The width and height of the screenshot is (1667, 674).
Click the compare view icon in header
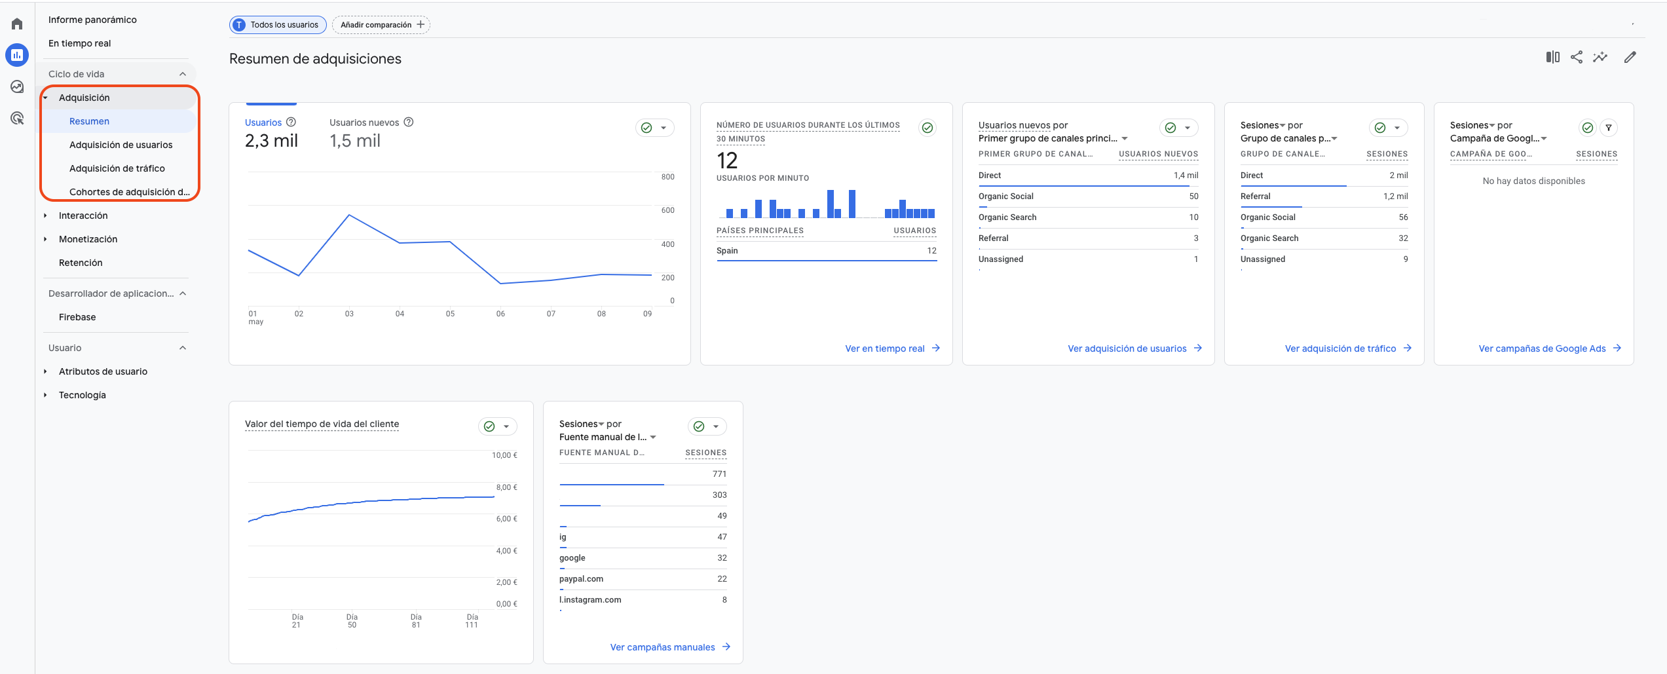point(1552,58)
